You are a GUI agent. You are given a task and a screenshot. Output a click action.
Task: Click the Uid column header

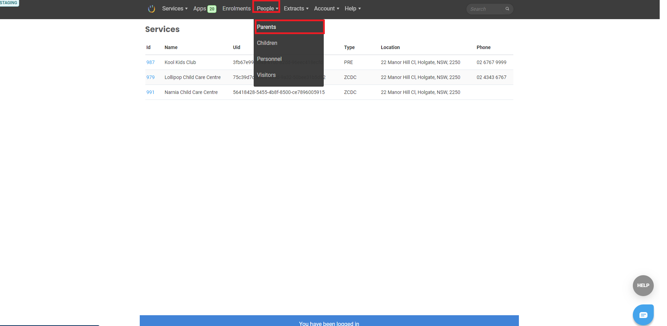click(x=237, y=47)
